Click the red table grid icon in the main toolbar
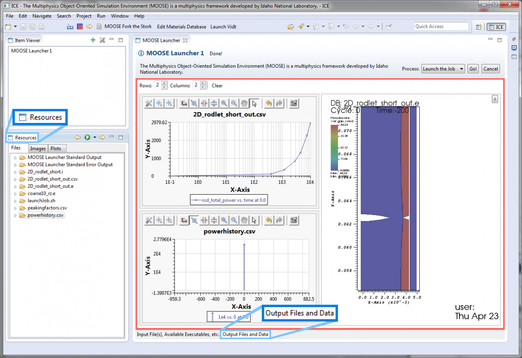The height and width of the screenshot is (358, 522). (80, 27)
